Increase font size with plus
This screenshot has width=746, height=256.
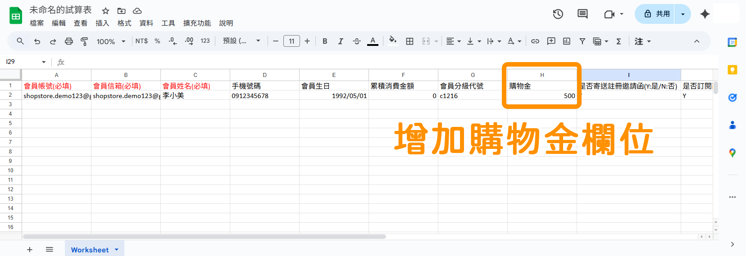(307, 41)
